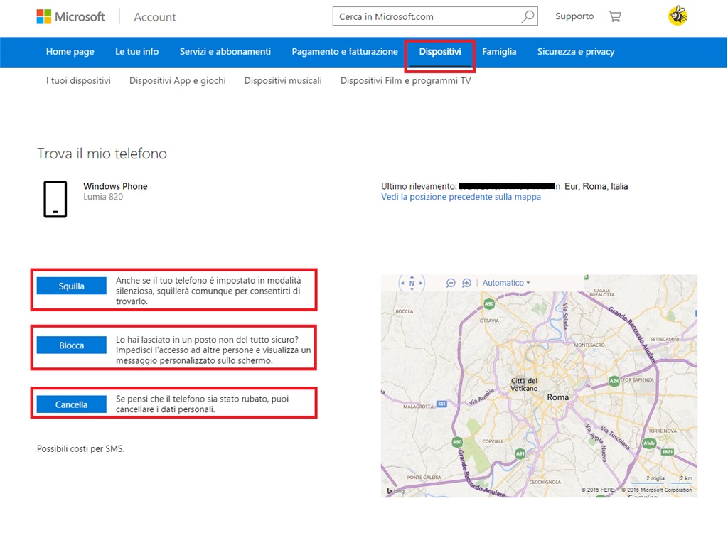Click the Blocca button to lock phone

72,345
